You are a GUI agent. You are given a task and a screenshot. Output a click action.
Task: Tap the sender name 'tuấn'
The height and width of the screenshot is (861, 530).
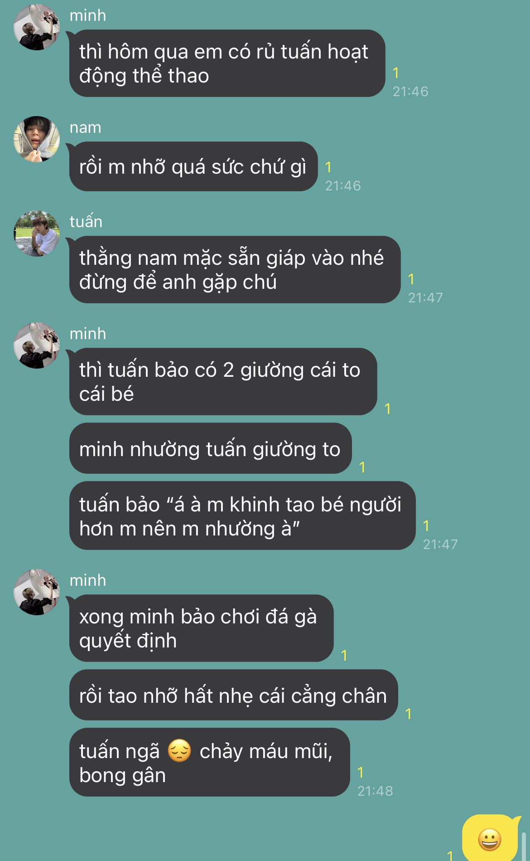click(86, 221)
